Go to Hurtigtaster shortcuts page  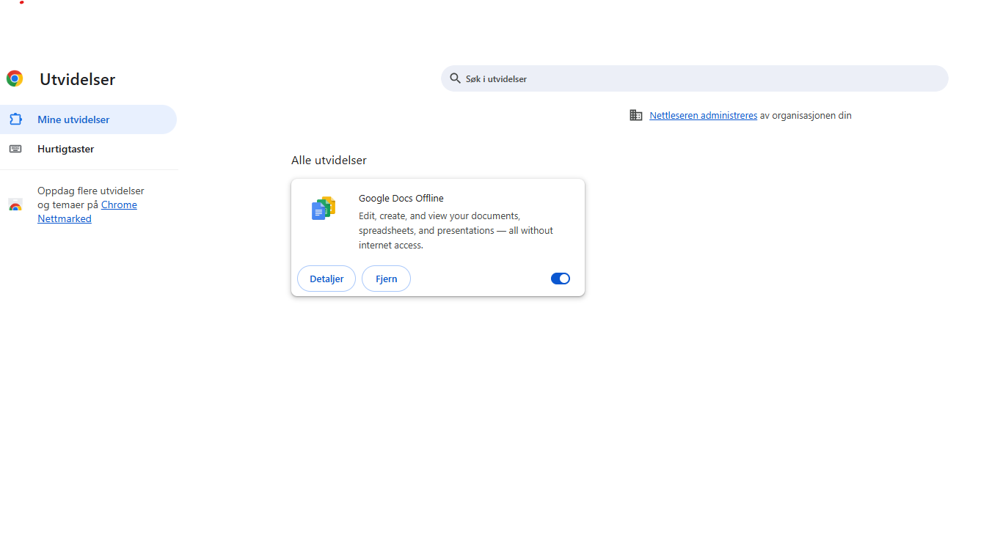[x=88, y=149]
